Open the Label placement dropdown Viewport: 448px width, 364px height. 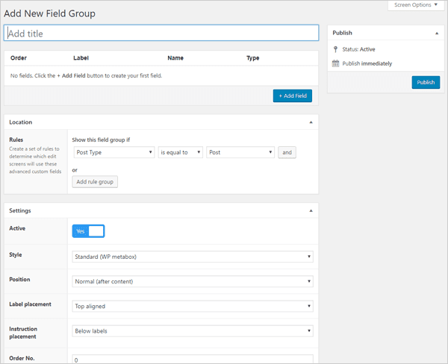point(193,306)
